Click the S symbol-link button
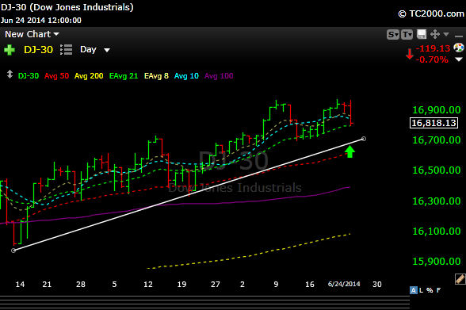 pyautogui.click(x=393, y=34)
